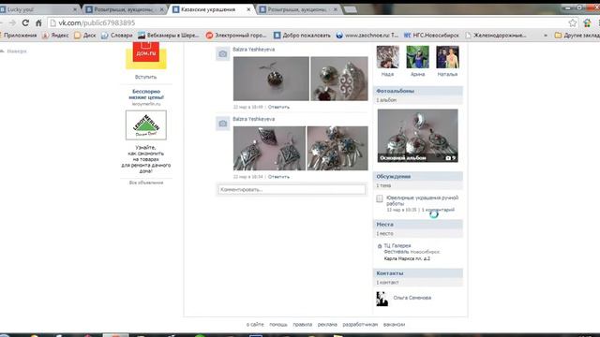
Task: Open subscriber Арина's profile photo
Action: [417, 57]
